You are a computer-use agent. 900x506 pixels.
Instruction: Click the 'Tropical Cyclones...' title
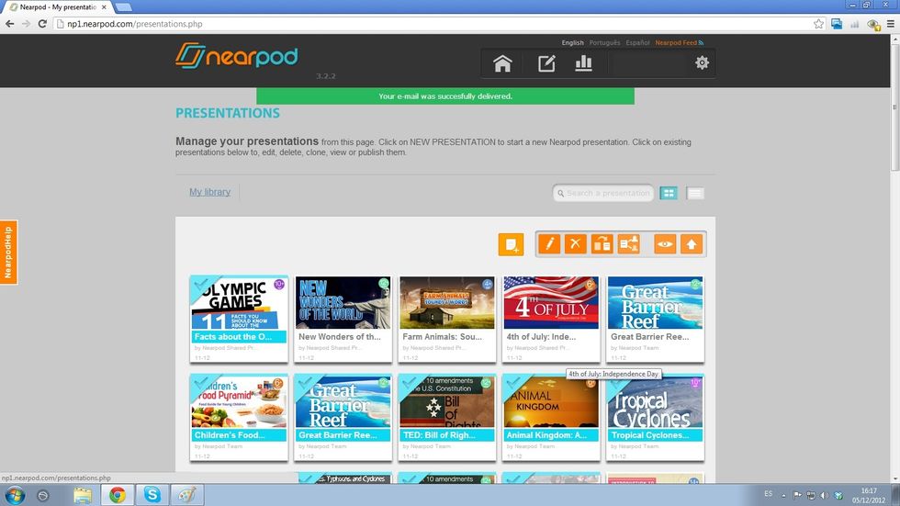(x=650, y=435)
